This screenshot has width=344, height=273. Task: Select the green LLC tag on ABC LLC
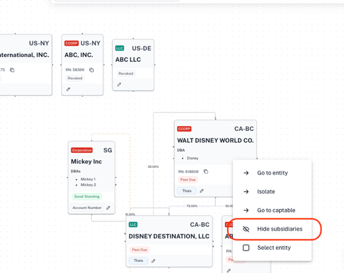point(120,48)
